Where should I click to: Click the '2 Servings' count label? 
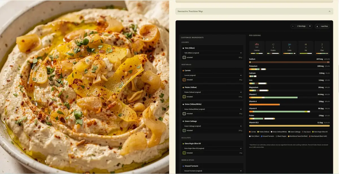point(301,26)
